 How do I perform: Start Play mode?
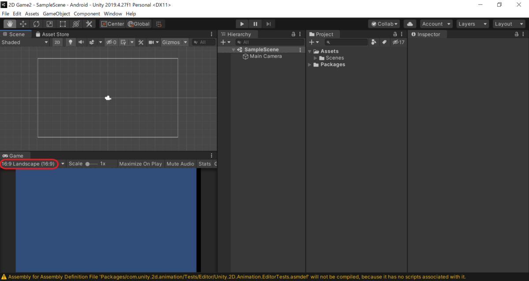tap(242, 24)
